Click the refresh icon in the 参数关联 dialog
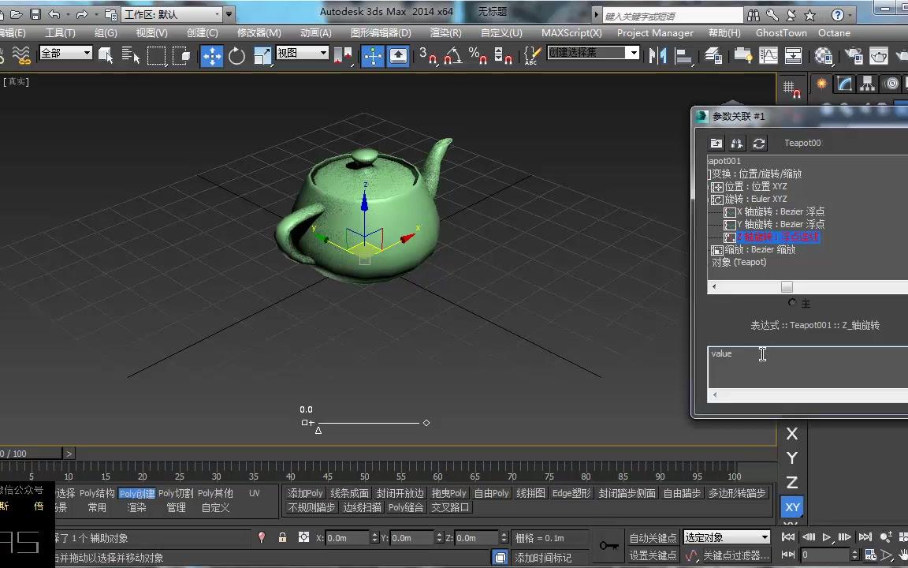The image size is (908, 568). (x=759, y=143)
